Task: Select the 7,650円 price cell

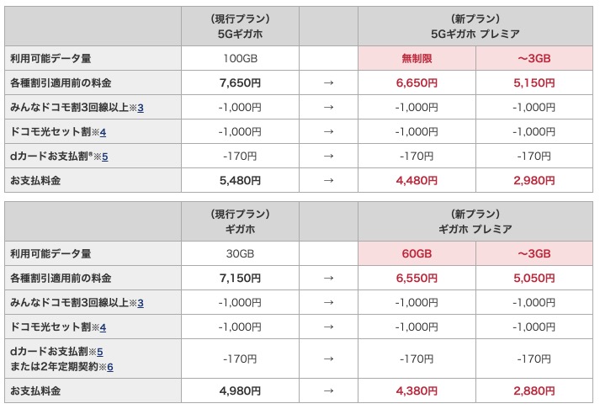Action: [240, 82]
